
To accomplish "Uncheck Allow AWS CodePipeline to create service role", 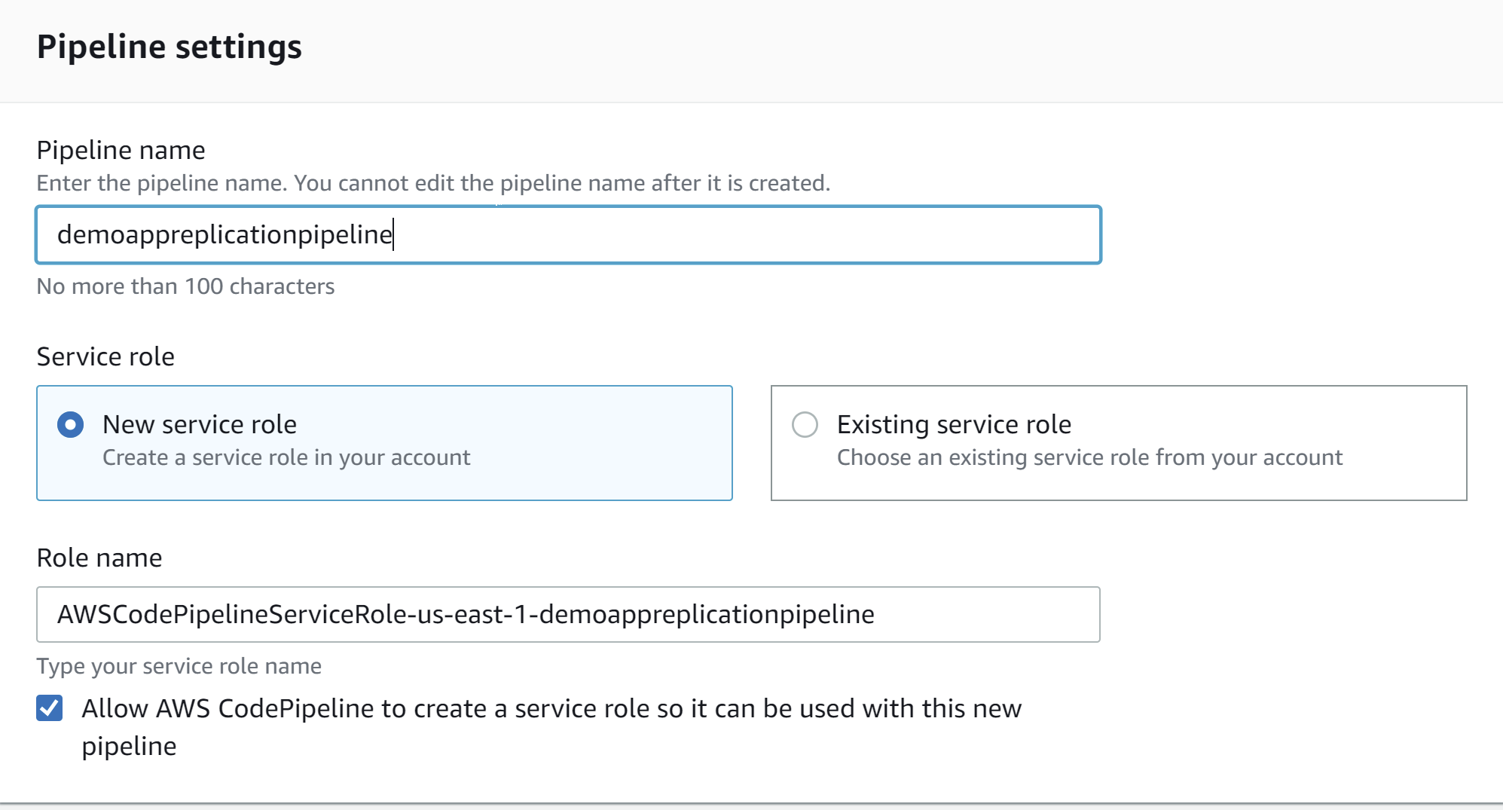I will click(50, 708).
